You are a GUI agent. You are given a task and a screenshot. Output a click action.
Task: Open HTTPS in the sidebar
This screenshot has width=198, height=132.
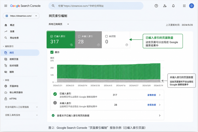click(x=13, y=99)
